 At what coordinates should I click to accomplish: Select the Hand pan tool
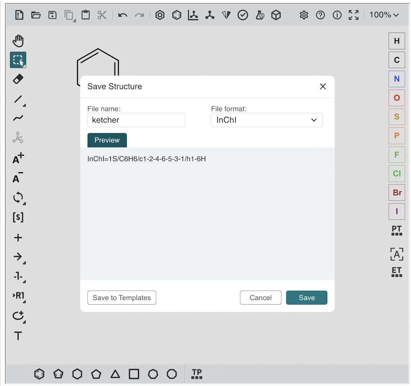click(18, 41)
